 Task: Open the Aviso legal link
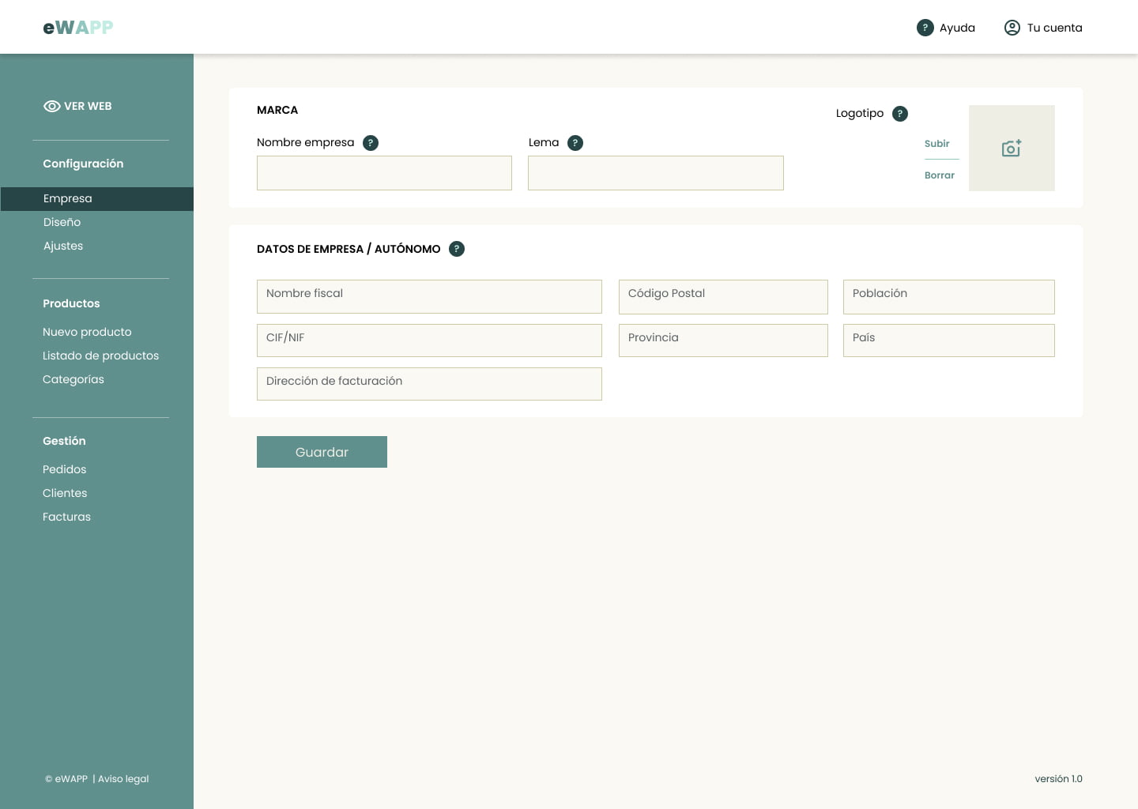pos(123,779)
